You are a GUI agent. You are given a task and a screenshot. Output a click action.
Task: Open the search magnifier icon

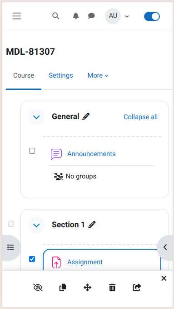click(56, 16)
